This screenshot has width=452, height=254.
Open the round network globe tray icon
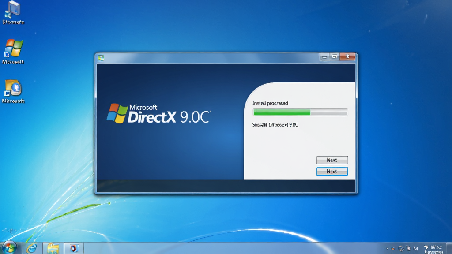click(x=401, y=249)
